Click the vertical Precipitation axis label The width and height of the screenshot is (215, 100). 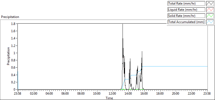[x=8, y=56]
